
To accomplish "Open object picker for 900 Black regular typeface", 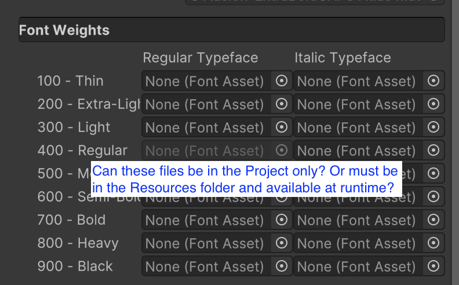I will pos(282,266).
